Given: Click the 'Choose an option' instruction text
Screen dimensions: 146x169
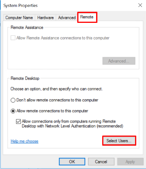Looking at the screenshot, I should [x=57, y=89].
